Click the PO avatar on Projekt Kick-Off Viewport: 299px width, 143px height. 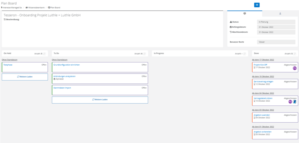(295, 68)
